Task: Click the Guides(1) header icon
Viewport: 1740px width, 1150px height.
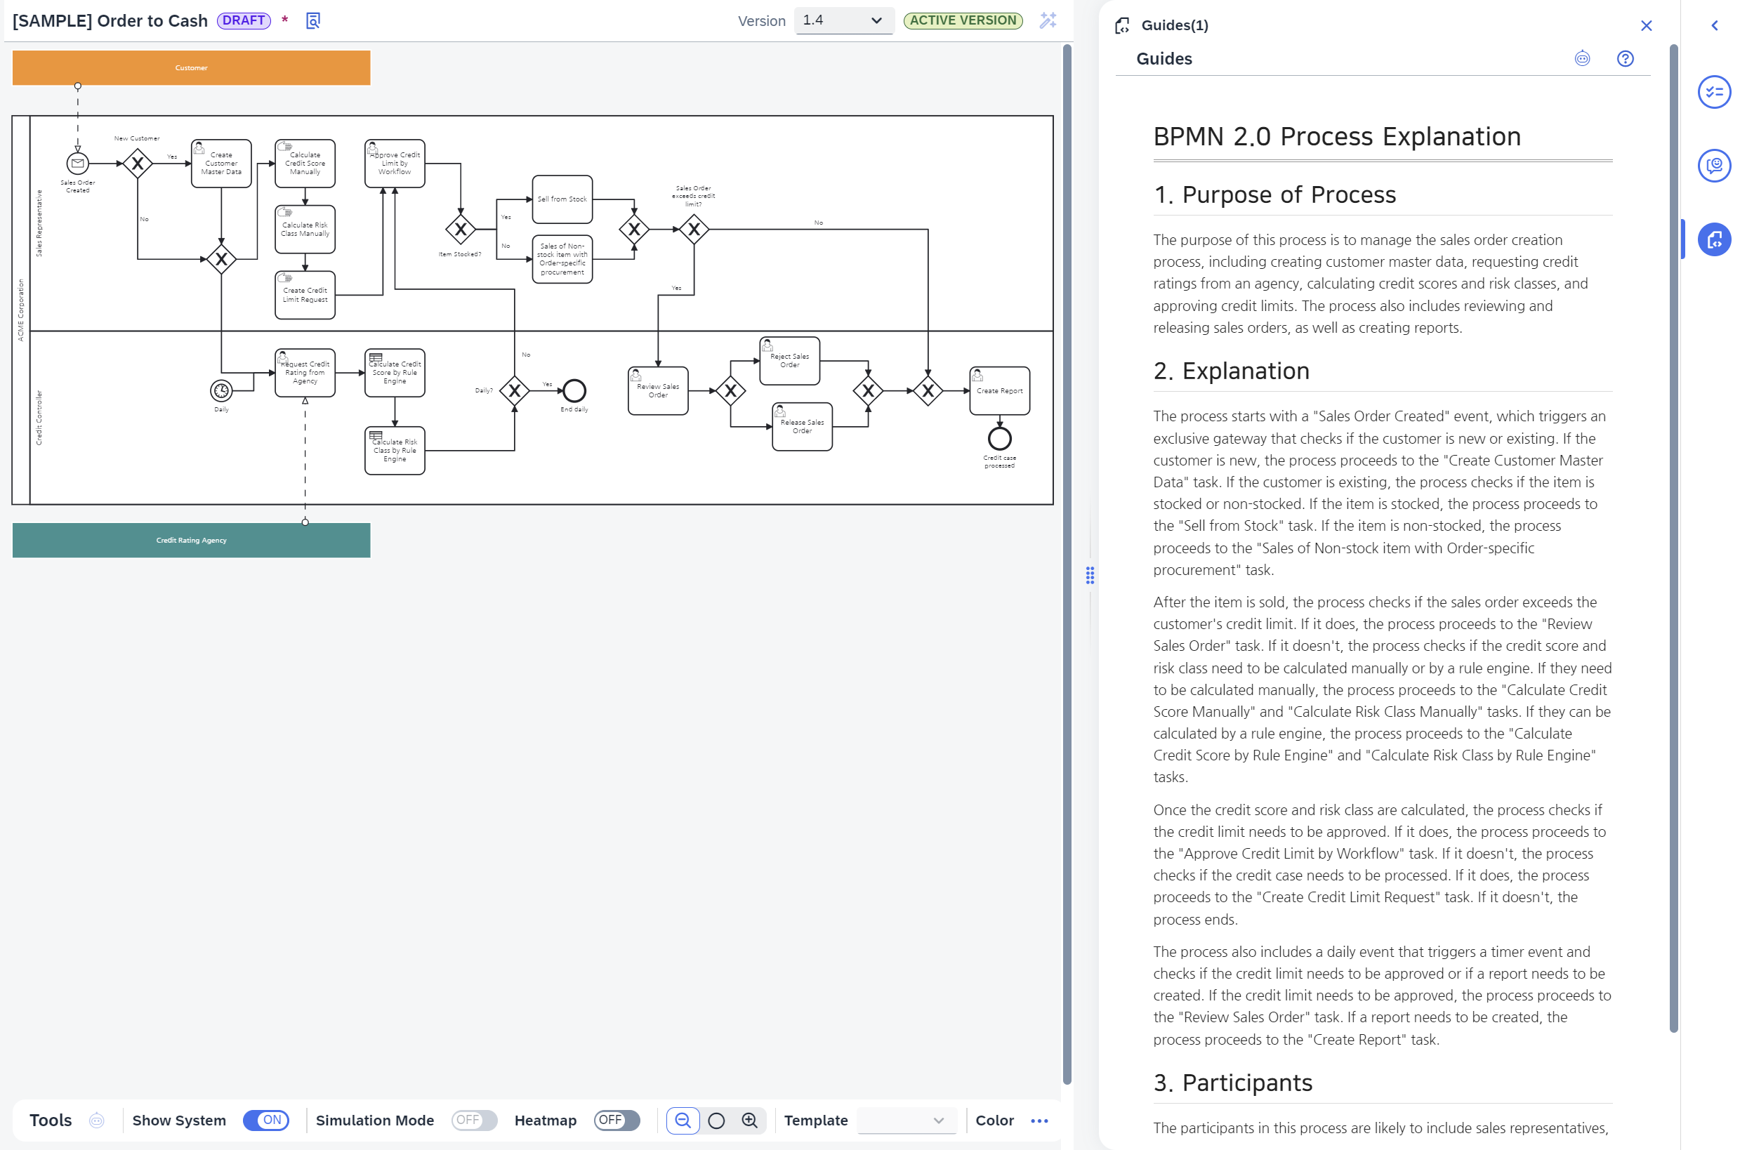Action: [x=1122, y=26]
